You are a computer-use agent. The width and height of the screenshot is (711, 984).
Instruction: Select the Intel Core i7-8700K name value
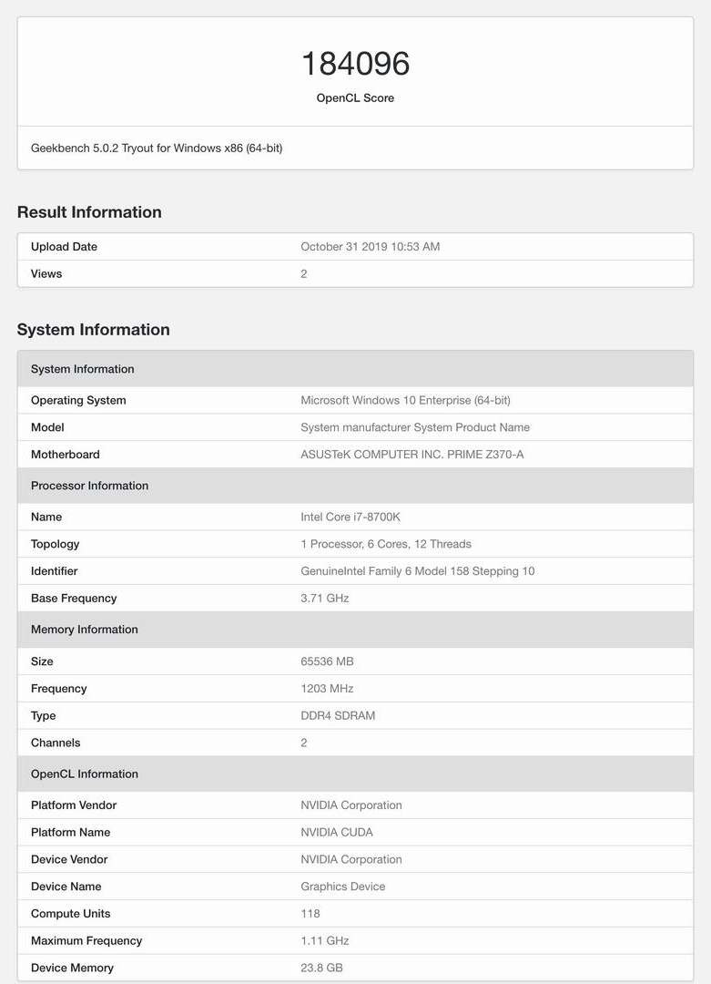pyautogui.click(x=350, y=518)
